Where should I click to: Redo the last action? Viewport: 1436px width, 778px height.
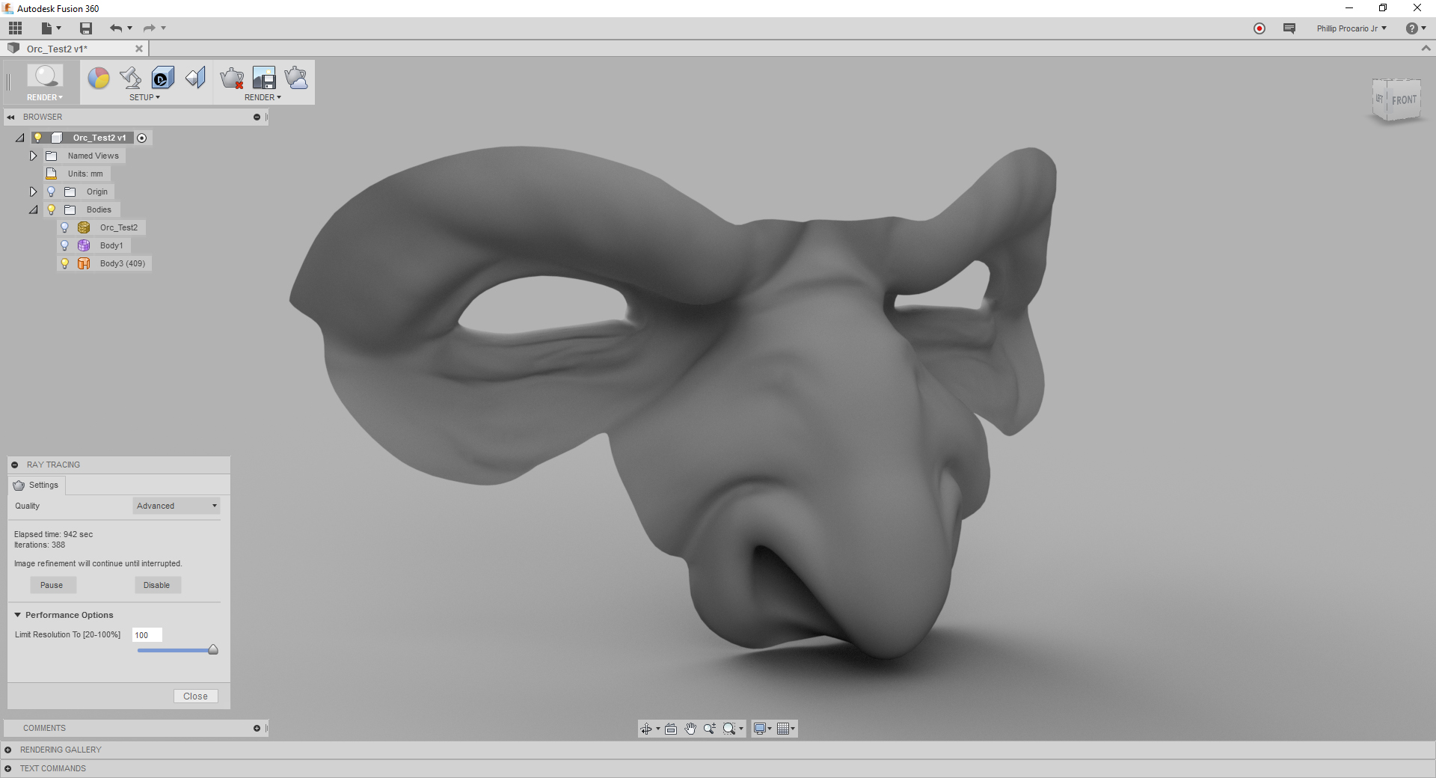(149, 28)
